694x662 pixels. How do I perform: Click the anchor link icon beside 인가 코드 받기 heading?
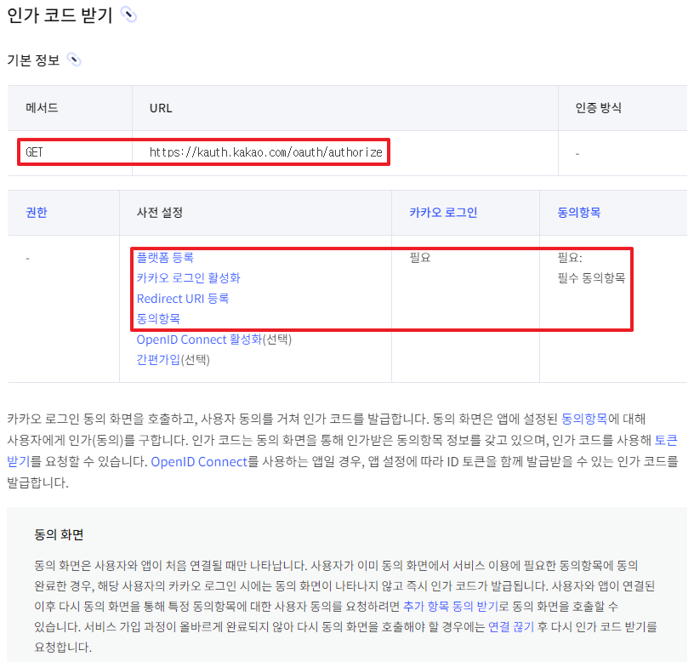[128, 15]
